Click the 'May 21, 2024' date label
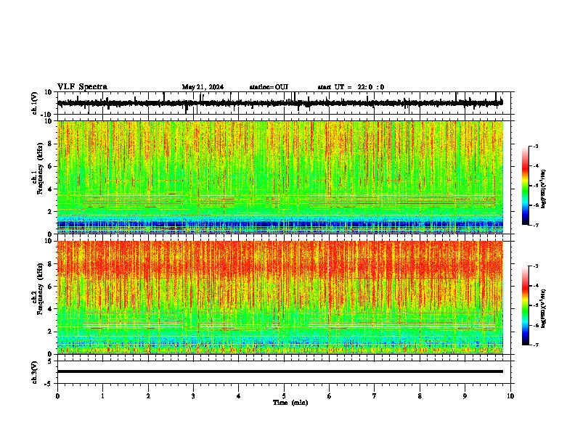Screen dimensions: 575x444 (203, 87)
